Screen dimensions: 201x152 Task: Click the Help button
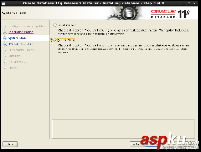[x=10, y=144]
